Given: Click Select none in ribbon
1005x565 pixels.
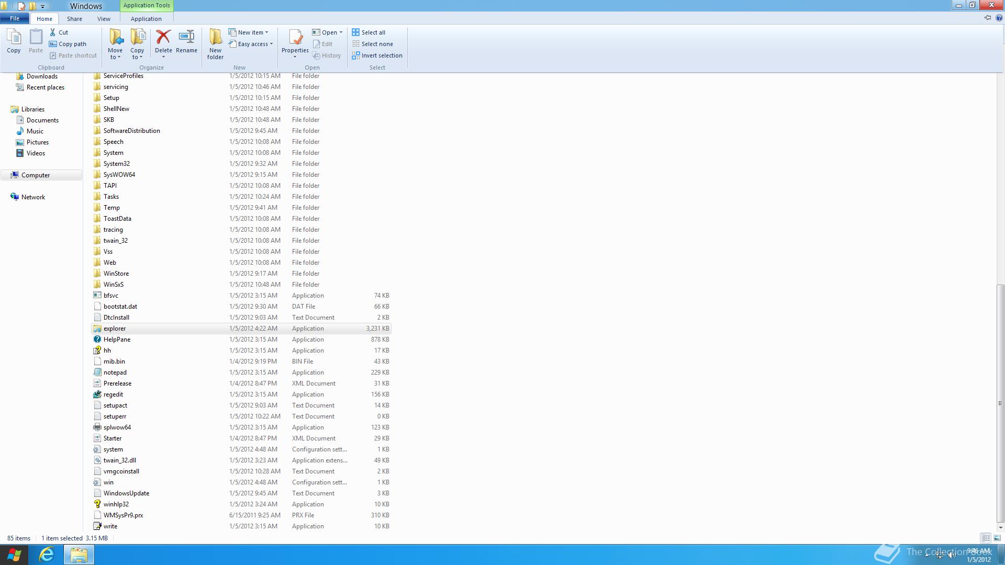Looking at the screenshot, I should tap(373, 44).
